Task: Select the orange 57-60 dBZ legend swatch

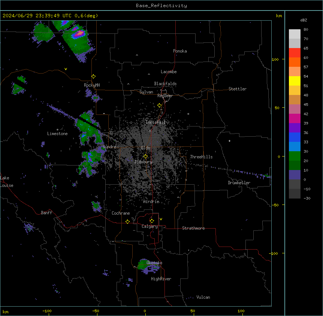Action: (295, 62)
